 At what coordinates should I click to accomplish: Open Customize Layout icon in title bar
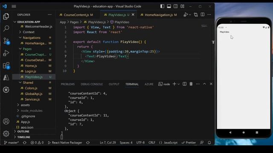(182, 6)
